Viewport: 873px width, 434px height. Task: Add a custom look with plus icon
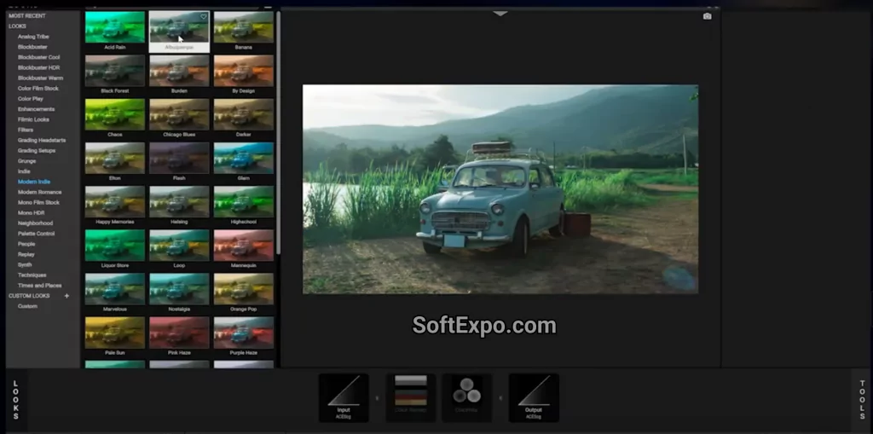(x=66, y=296)
